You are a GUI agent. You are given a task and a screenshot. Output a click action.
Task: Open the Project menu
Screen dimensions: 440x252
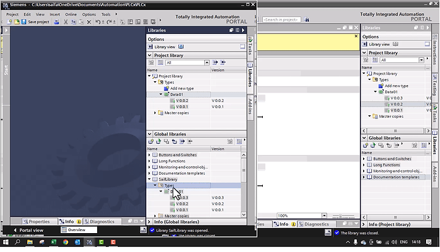[x=13, y=14]
